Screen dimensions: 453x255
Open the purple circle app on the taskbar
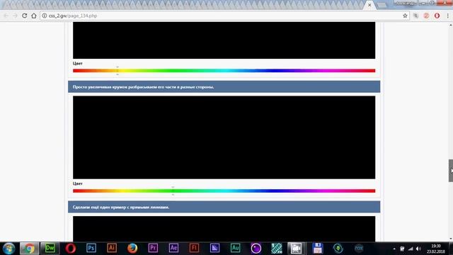(x=256, y=249)
